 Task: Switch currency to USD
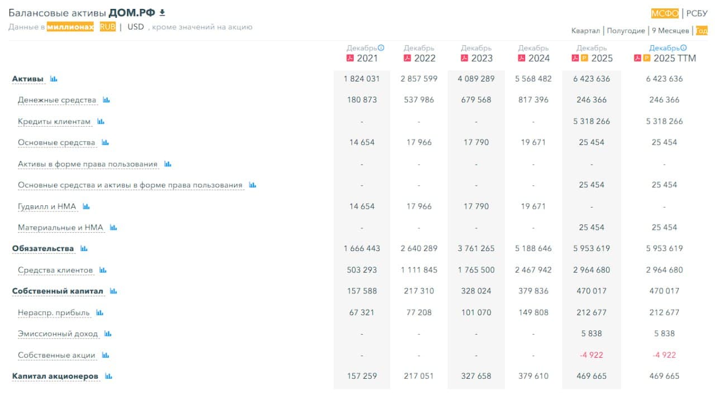136,27
